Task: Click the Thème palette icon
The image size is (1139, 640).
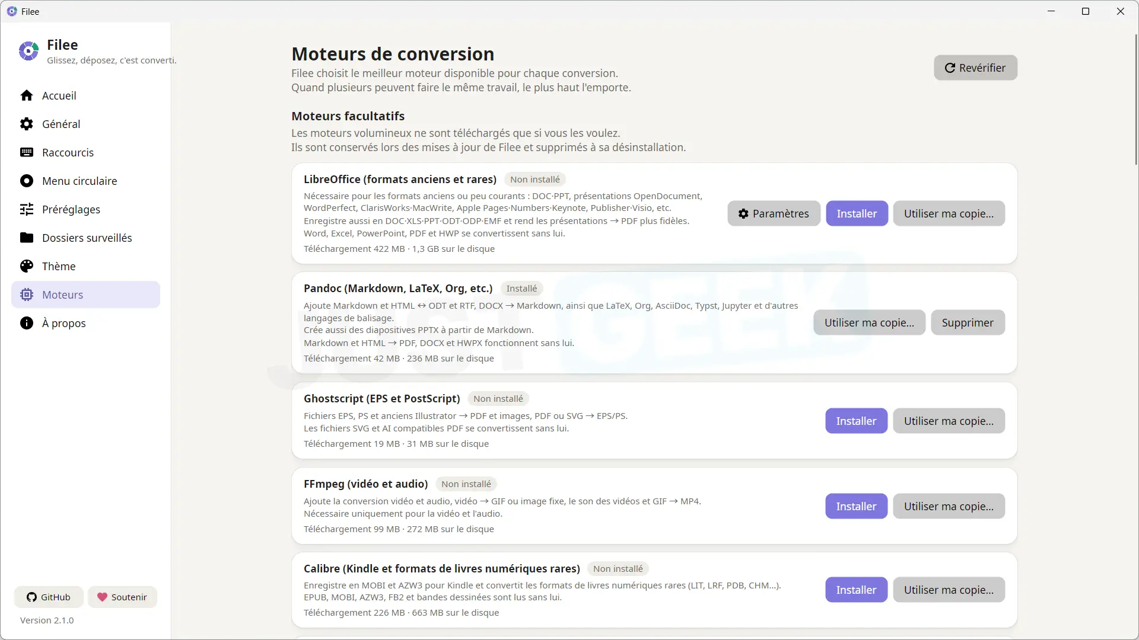Action: click(27, 266)
